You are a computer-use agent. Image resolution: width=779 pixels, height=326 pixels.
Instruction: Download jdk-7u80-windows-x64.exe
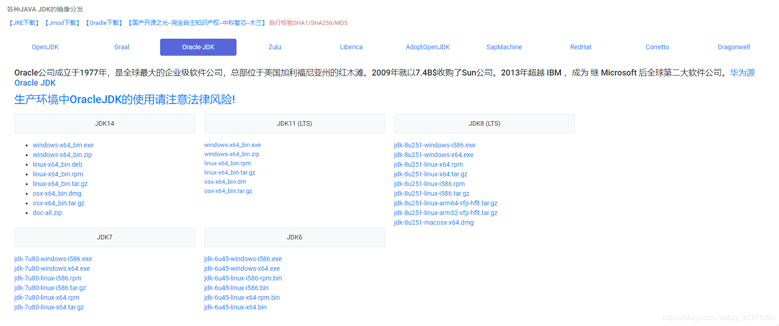click(x=52, y=268)
